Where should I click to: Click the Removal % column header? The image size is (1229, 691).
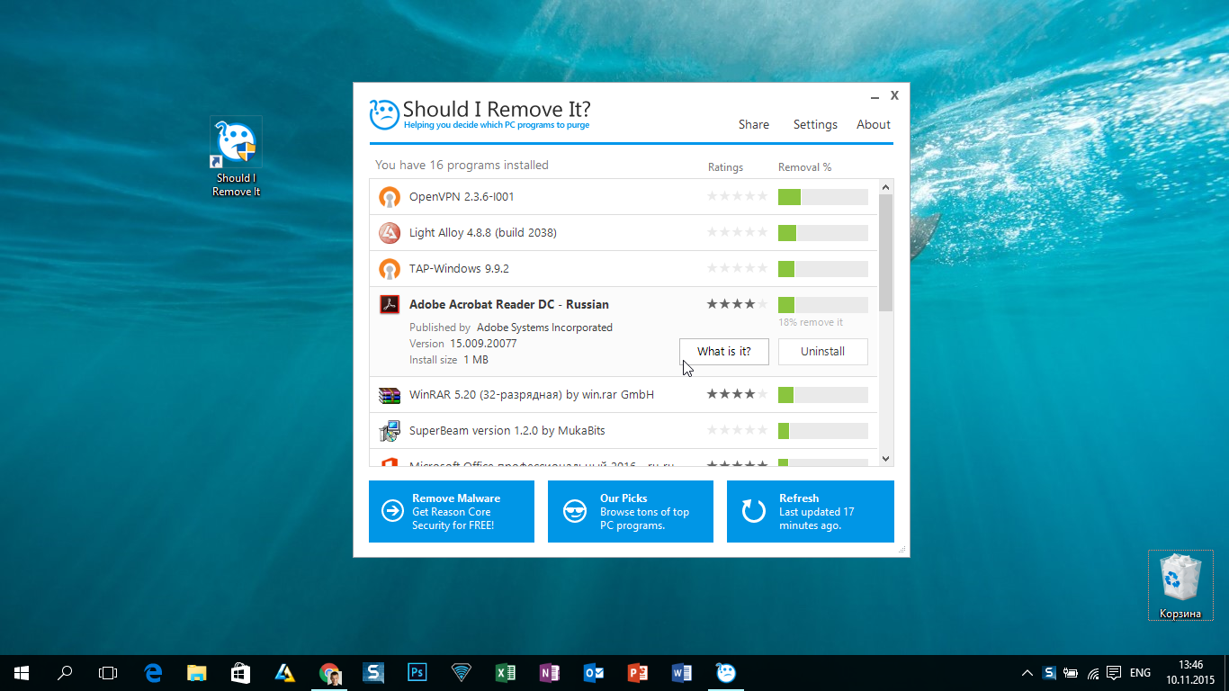804,167
